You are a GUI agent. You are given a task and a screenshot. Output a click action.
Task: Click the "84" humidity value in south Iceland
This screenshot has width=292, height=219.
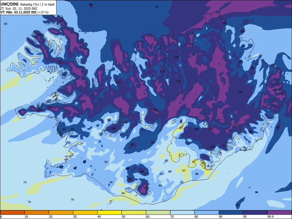(x=170, y=171)
